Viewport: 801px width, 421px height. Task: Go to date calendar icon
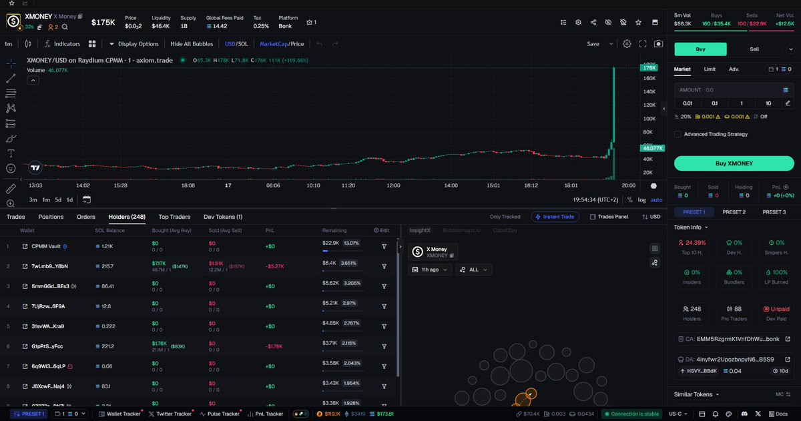pos(87,199)
